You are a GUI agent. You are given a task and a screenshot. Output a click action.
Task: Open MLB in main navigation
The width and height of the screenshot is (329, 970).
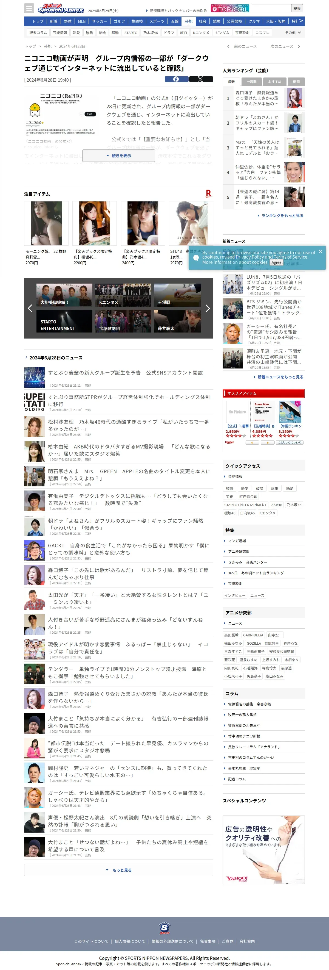[x=82, y=21]
